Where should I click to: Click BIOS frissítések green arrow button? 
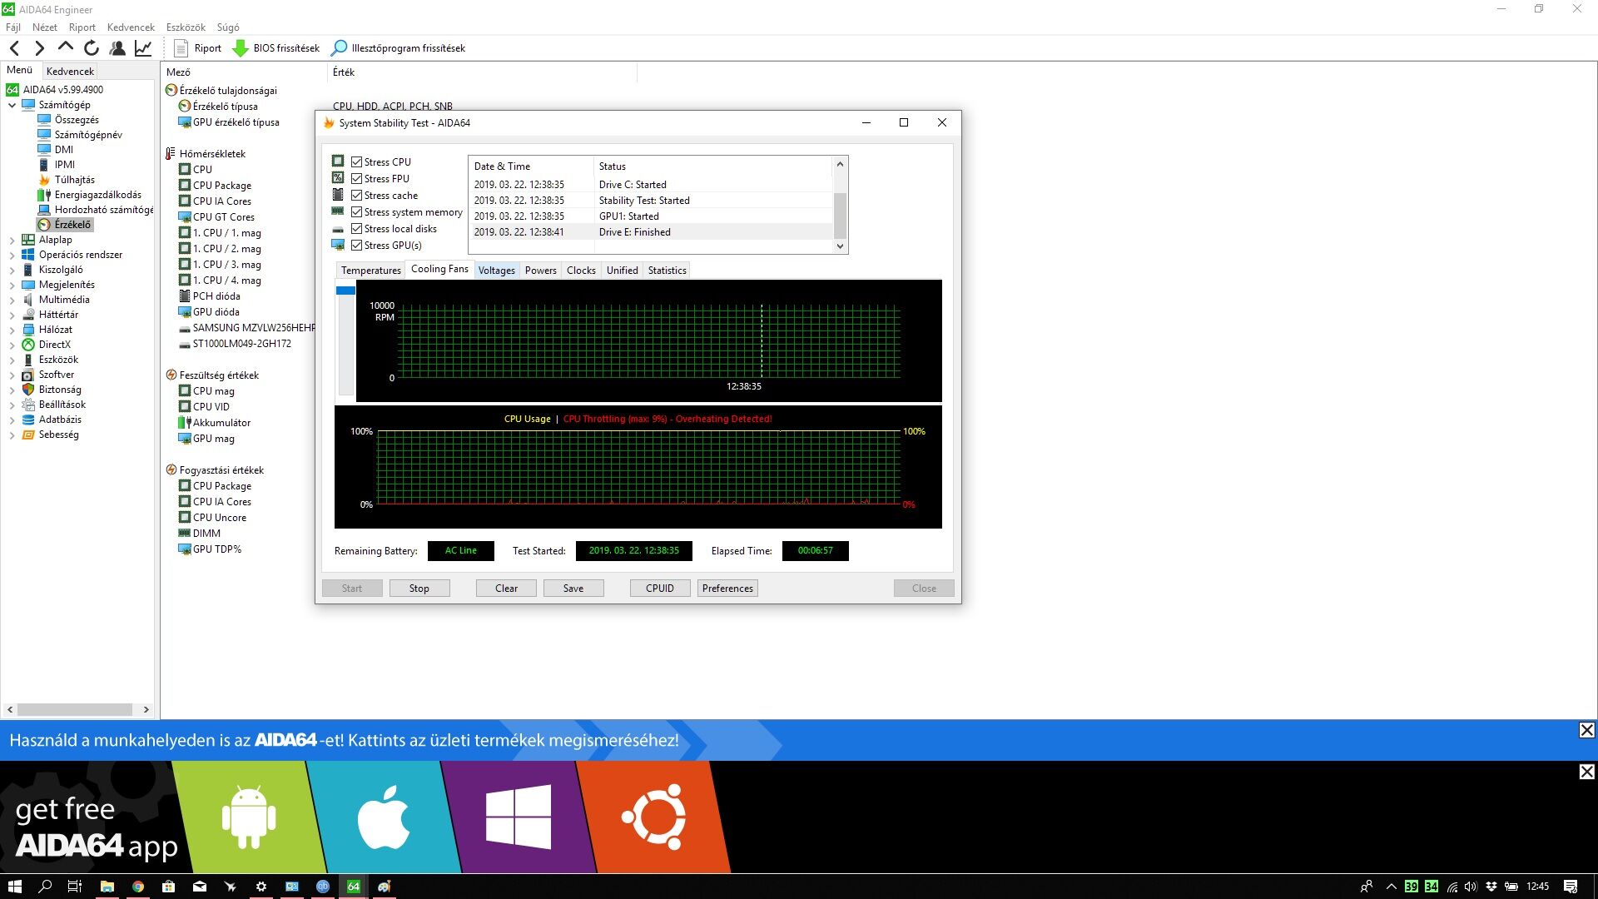coord(275,48)
